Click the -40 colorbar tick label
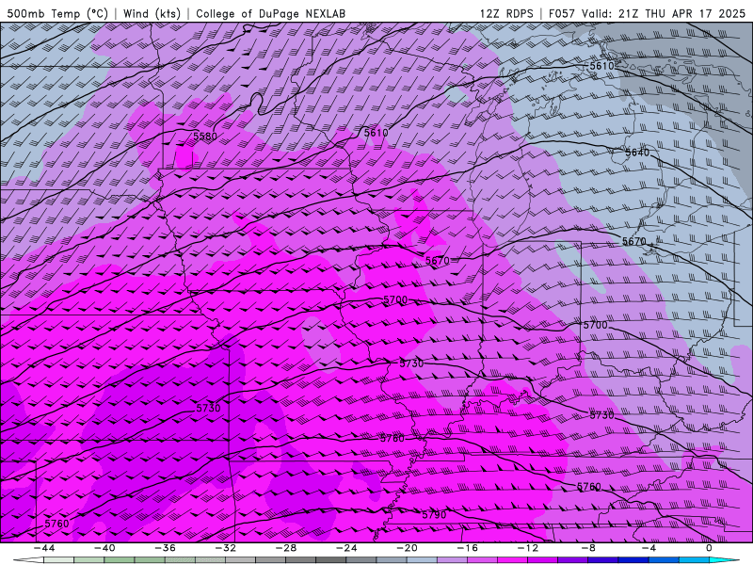The image size is (753, 565). pos(104,548)
